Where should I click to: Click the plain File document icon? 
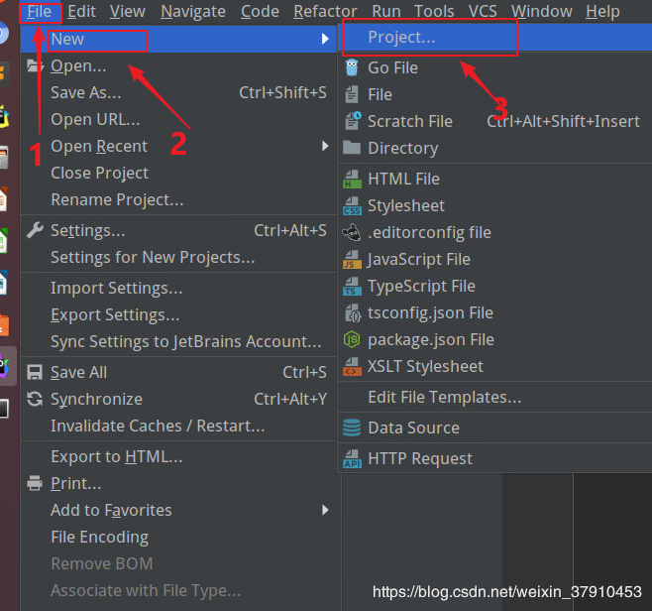point(352,94)
